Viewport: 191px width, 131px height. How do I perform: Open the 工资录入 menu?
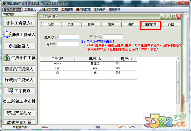coord(30,10)
